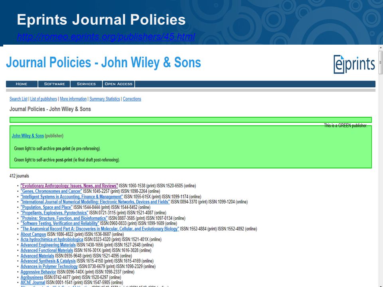
Task: Go to Search List link
Action: (x=18, y=99)
